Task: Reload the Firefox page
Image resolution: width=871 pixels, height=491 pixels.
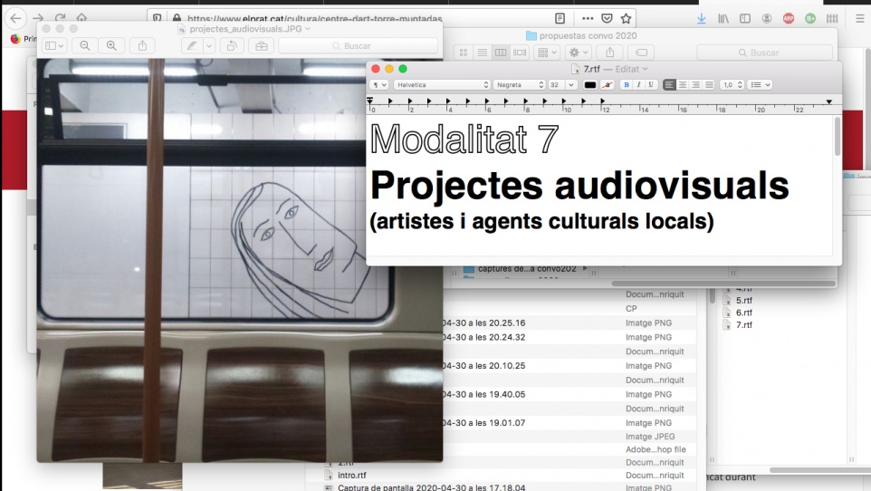Action: pyautogui.click(x=60, y=18)
